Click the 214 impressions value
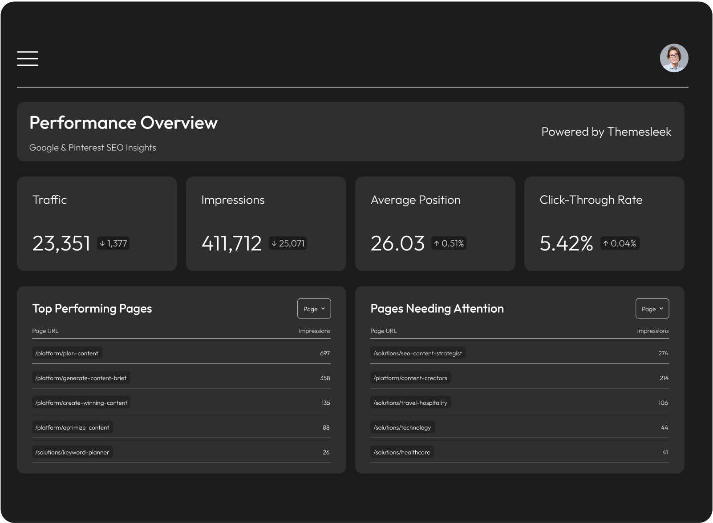Image resolution: width=713 pixels, height=523 pixels. [x=664, y=378]
